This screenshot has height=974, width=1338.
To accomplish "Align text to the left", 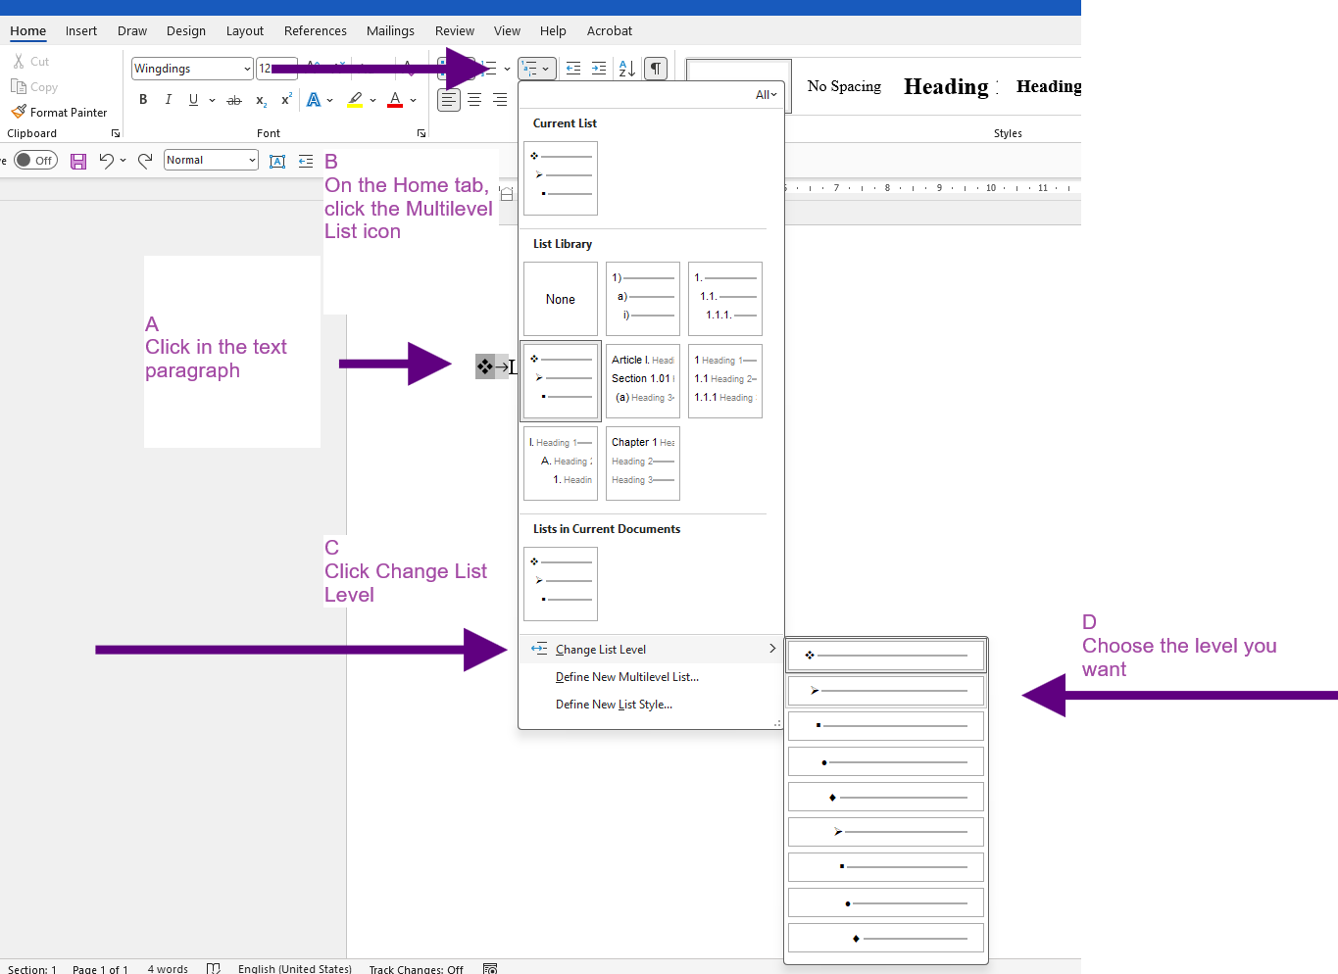I will pos(449,100).
